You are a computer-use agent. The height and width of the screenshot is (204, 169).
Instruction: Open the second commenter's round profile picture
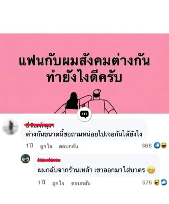point(25,158)
